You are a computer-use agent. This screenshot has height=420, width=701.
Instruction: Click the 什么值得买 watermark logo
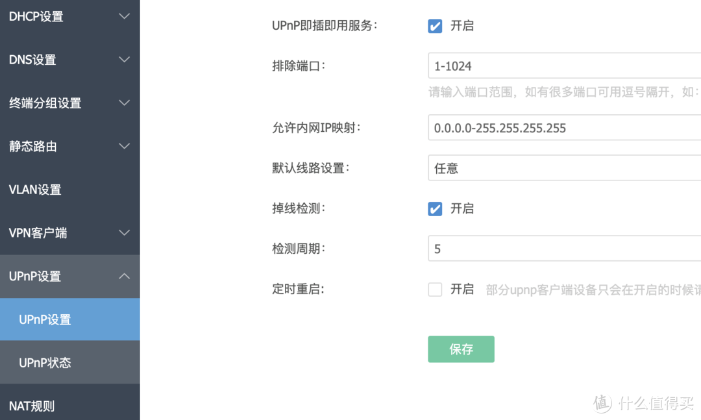click(x=643, y=404)
